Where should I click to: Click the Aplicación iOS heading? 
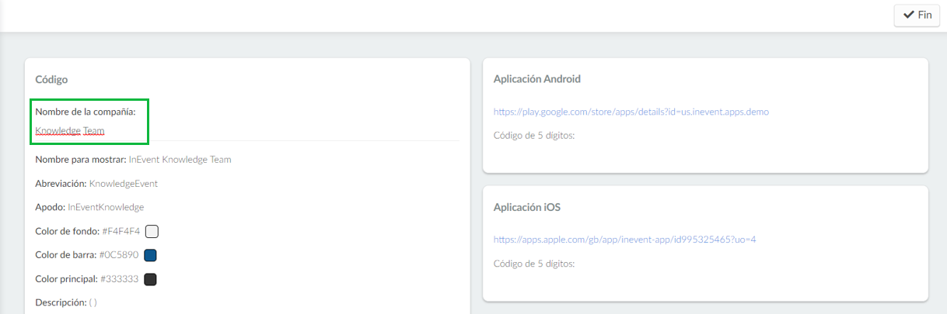[527, 207]
